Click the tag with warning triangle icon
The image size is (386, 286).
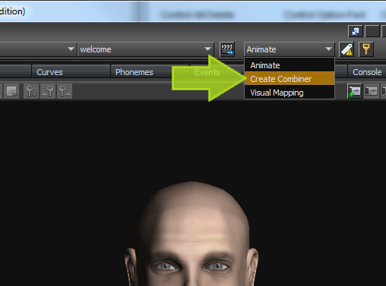coord(346,49)
